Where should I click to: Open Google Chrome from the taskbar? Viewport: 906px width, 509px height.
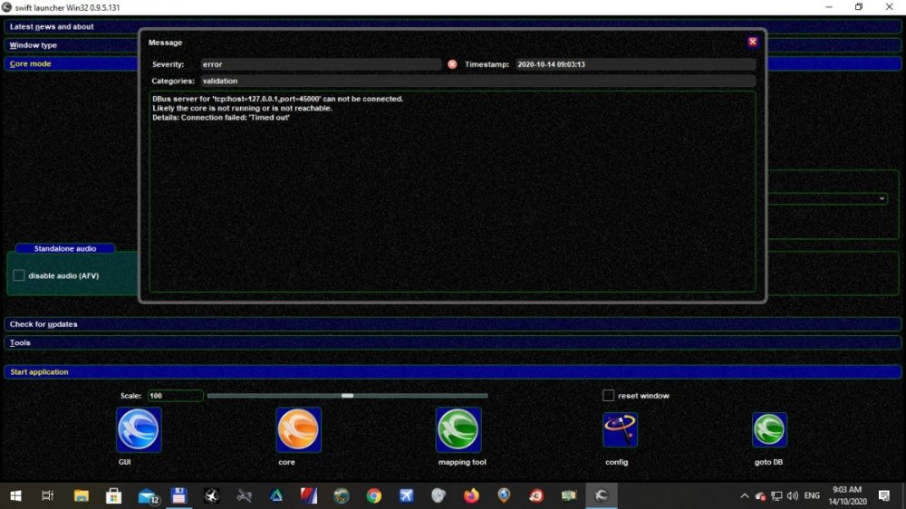pos(374,495)
